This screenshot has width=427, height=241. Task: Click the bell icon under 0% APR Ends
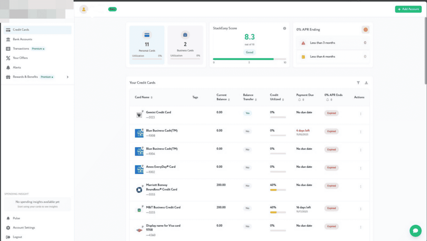(327, 99)
